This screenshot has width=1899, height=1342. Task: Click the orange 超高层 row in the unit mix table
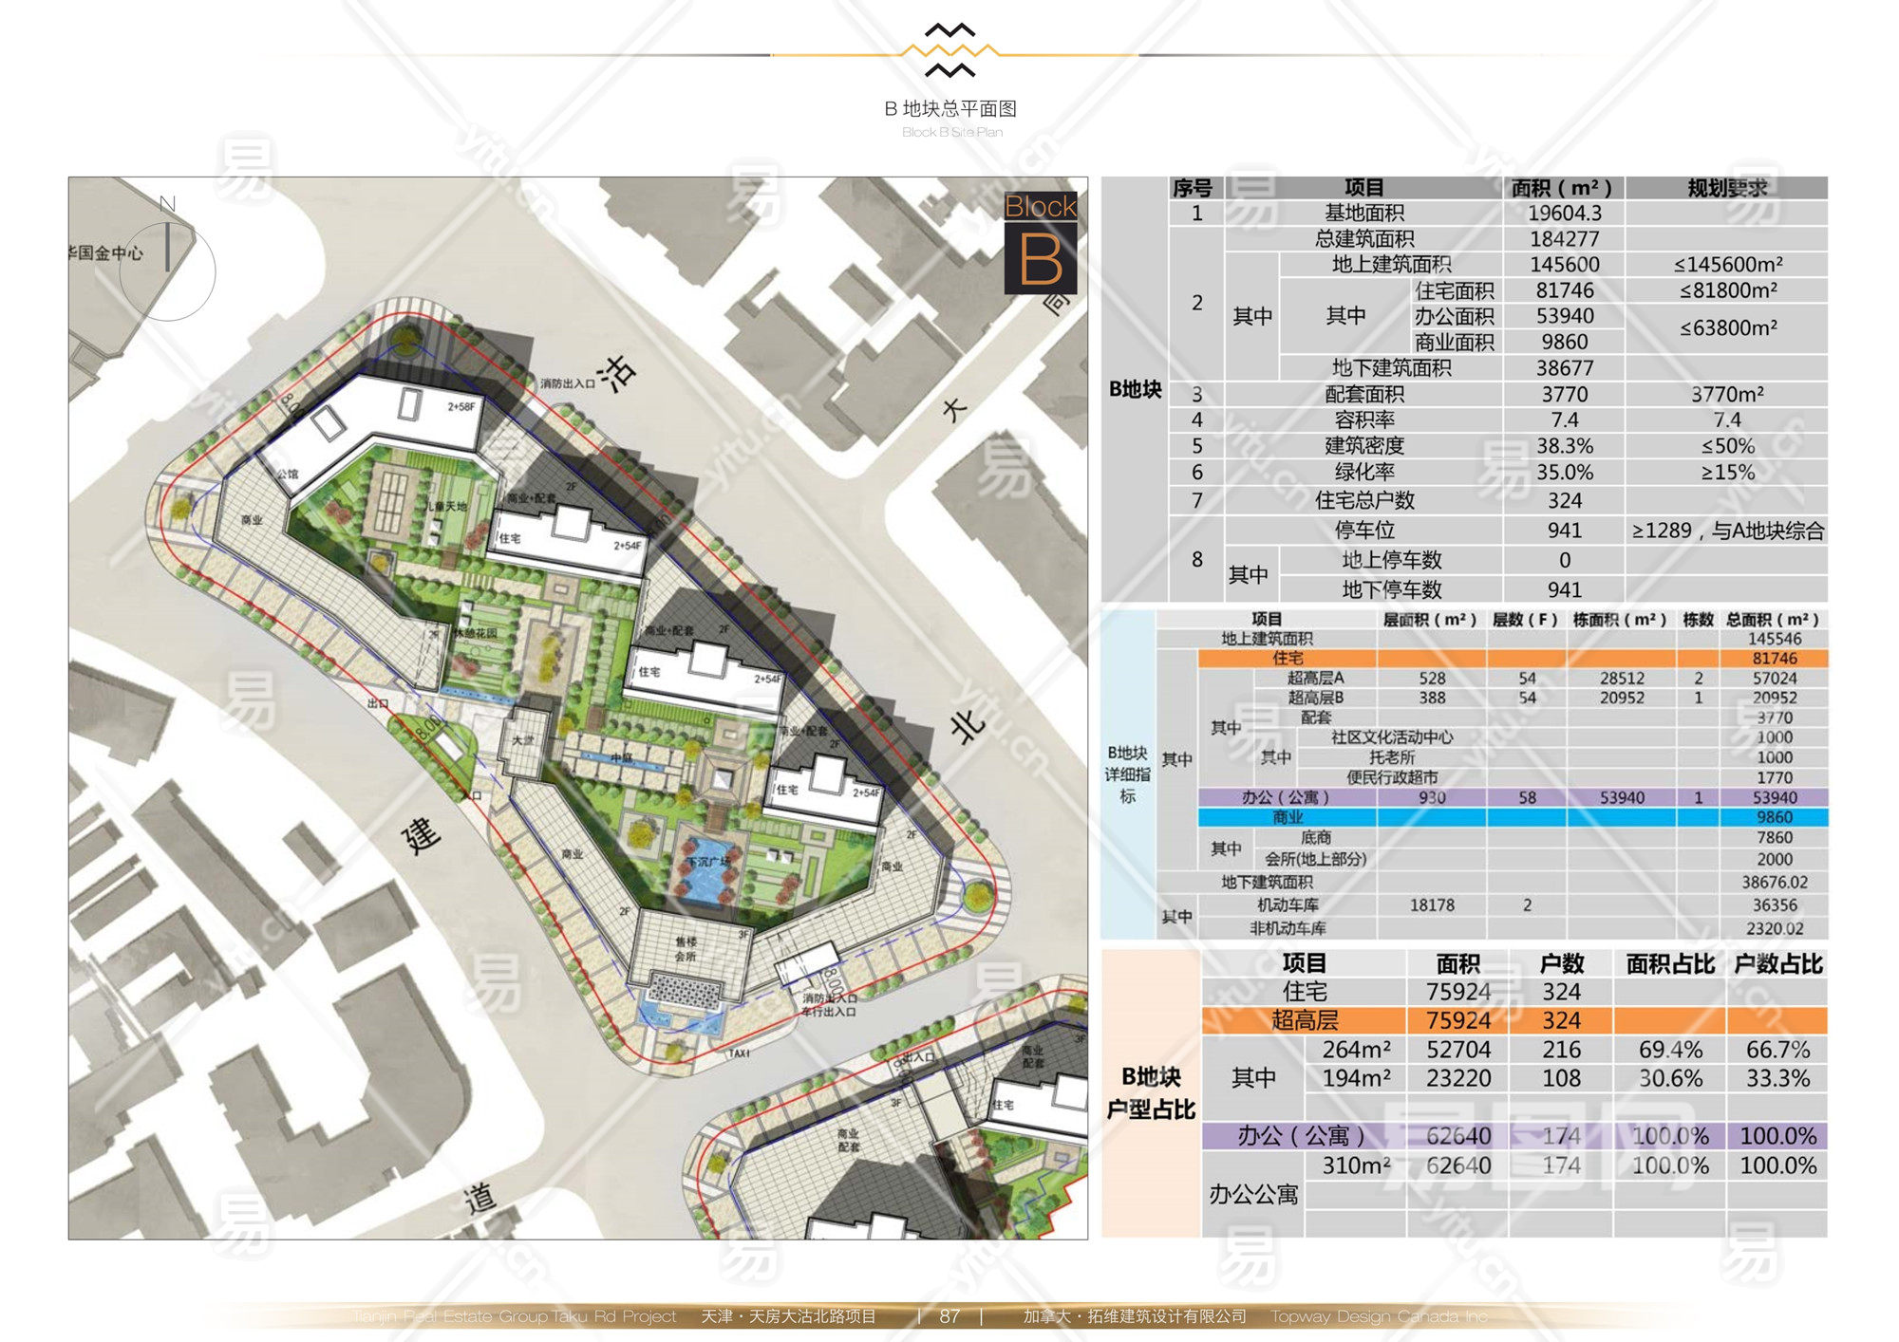(1305, 1020)
